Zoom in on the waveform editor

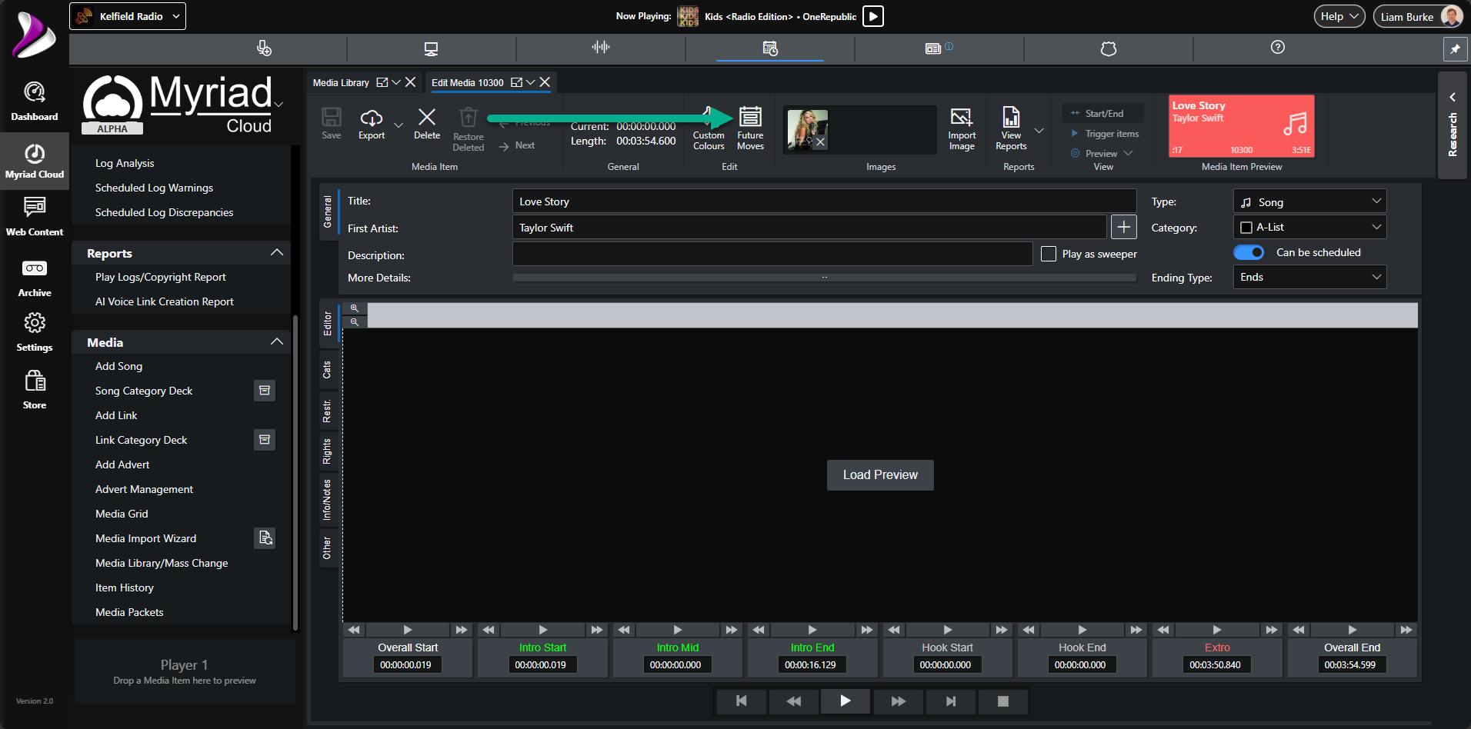355,308
